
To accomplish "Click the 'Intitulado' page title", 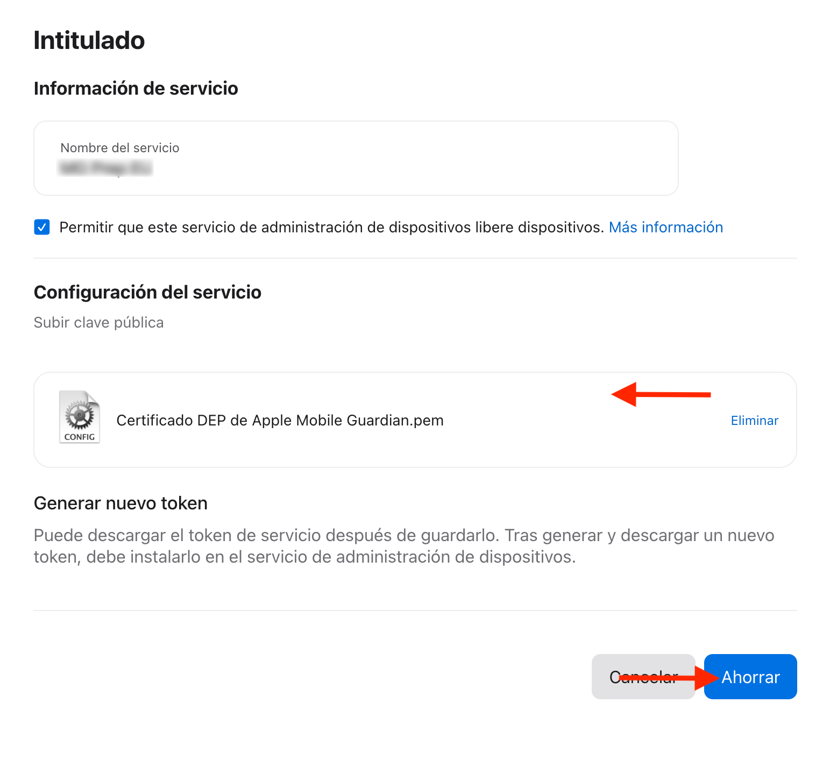I will pyautogui.click(x=89, y=41).
